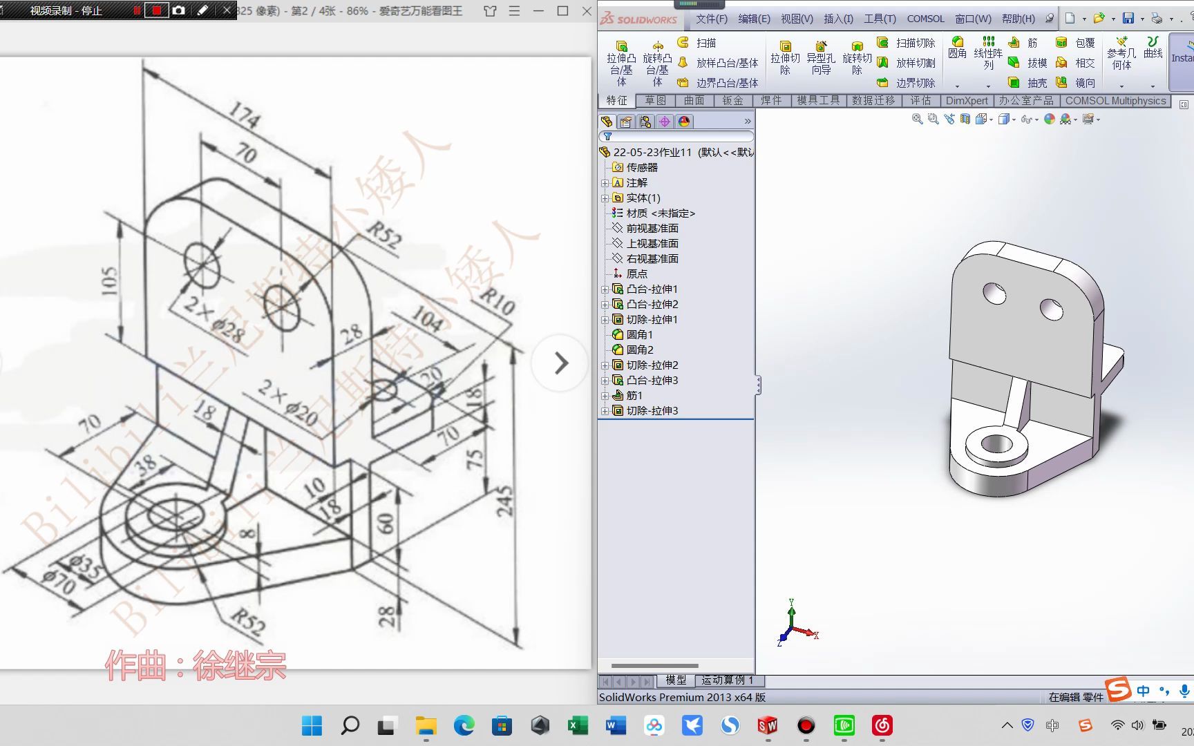Screen dimensions: 1194x746
Task: Click the next-image arrow in image viewer
Action: click(560, 362)
